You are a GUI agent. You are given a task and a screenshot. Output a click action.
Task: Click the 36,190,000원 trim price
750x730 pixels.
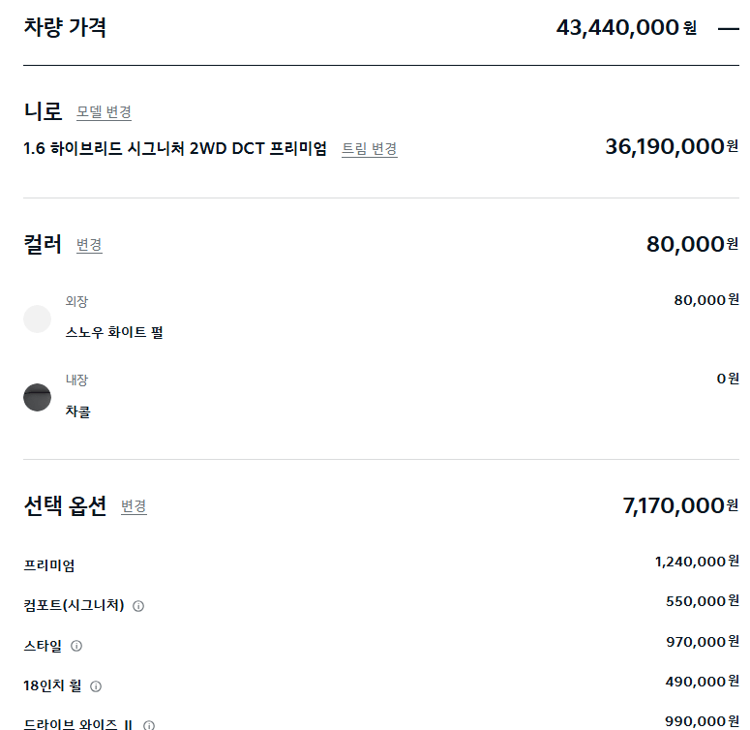point(671,146)
